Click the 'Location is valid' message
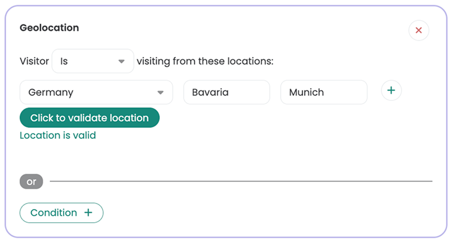 pyautogui.click(x=57, y=135)
